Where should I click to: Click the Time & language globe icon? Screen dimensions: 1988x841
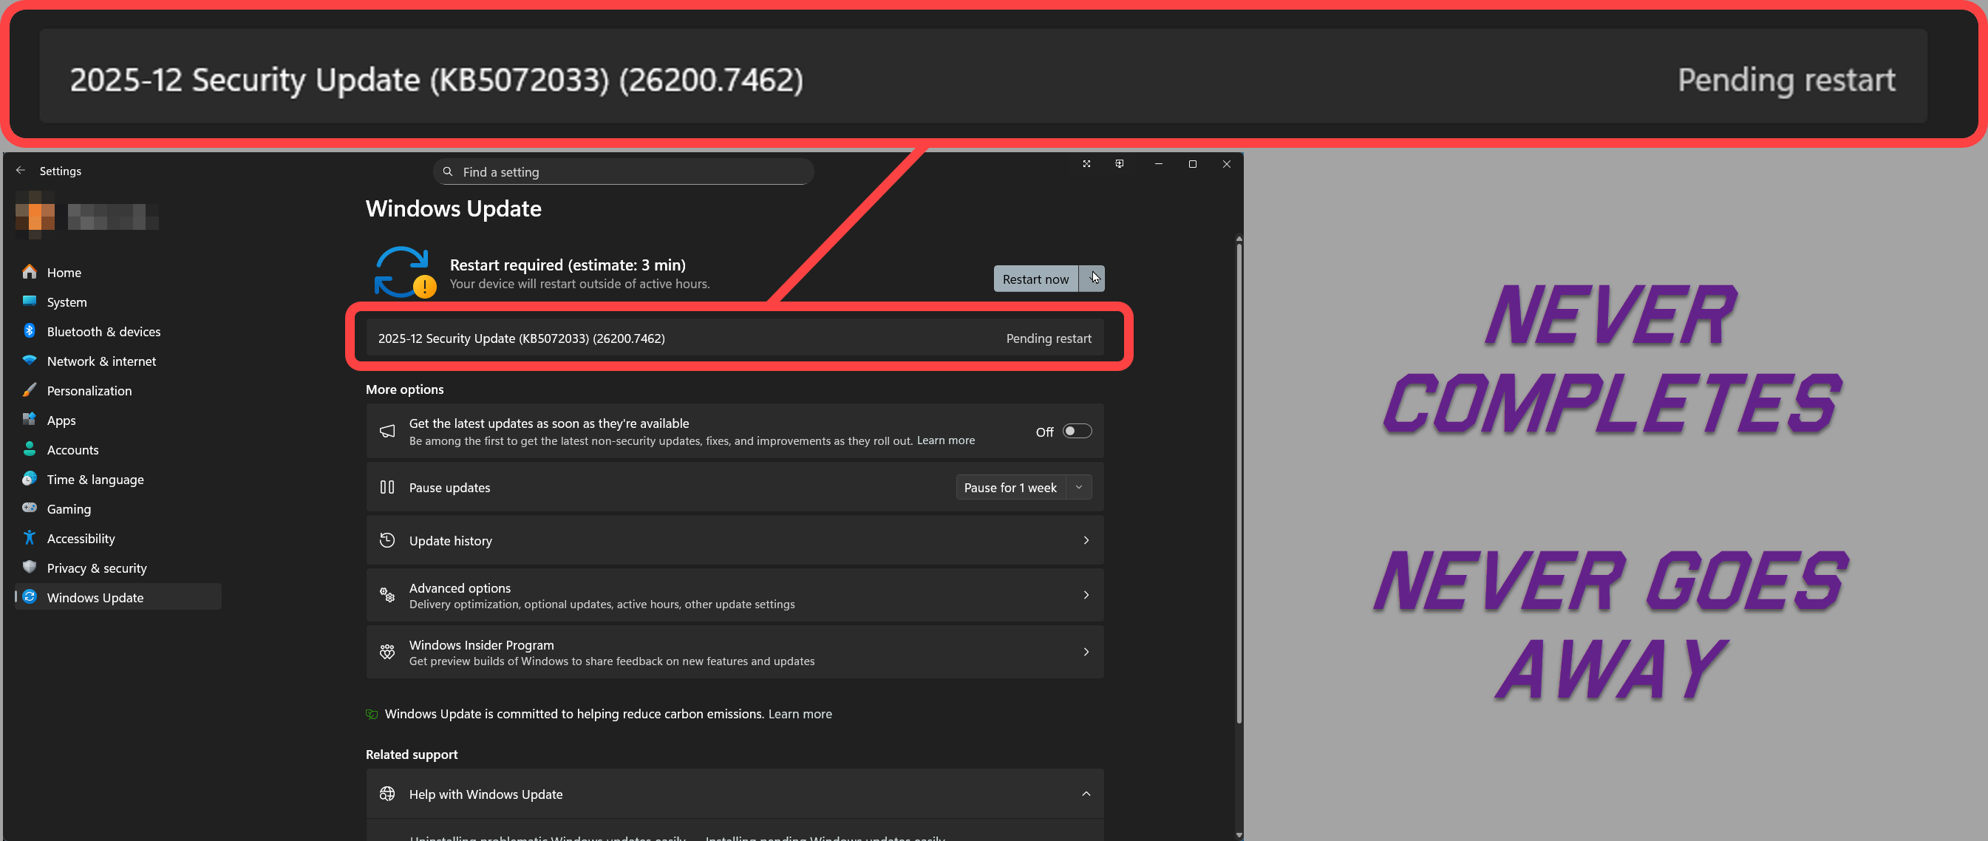tap(30, 478)
